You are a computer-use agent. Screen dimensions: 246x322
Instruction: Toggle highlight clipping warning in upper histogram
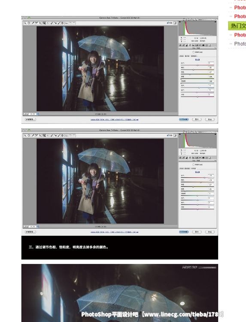click(x=215, y=22)
